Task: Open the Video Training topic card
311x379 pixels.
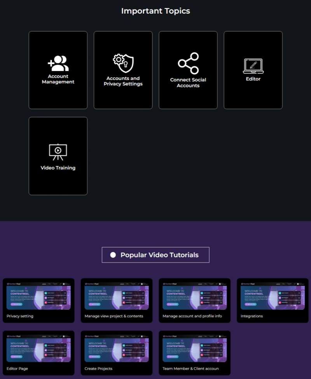Action: click(x=58, y=155)
